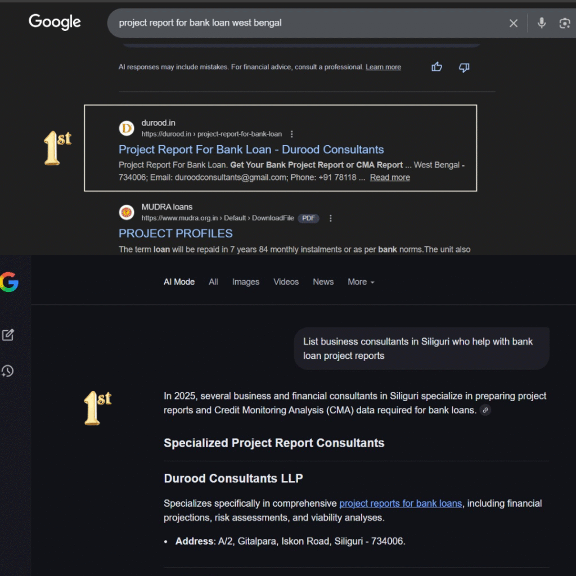Start voice search with microphone icon
Viewport: 576px width, 576px height.
541,23
